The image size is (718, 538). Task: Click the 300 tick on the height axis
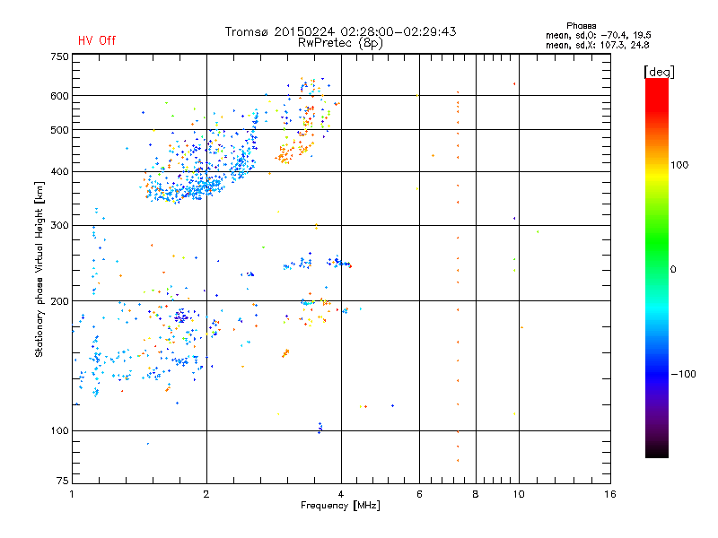pos(59,225)
